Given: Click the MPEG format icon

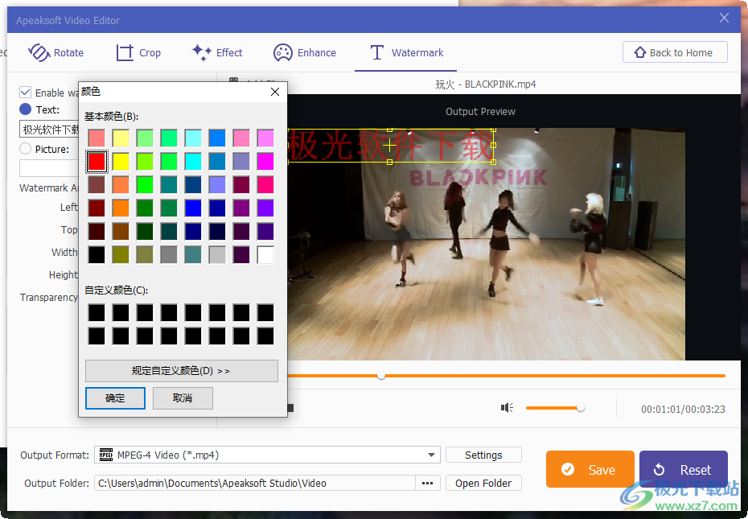Looking at the screenshot, I should 106,455.
